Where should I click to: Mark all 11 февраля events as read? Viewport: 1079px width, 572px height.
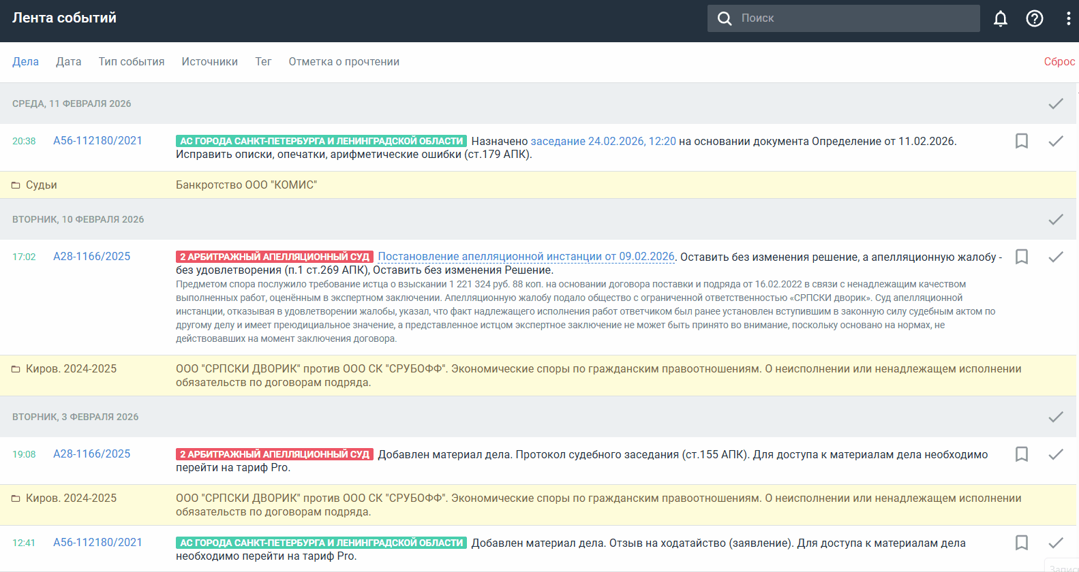[x=1055, y=104]
